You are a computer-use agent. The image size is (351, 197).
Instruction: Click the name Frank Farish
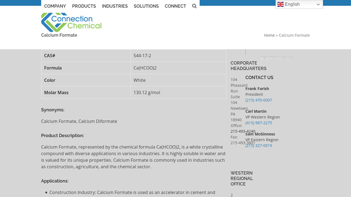tap(257, 89)
